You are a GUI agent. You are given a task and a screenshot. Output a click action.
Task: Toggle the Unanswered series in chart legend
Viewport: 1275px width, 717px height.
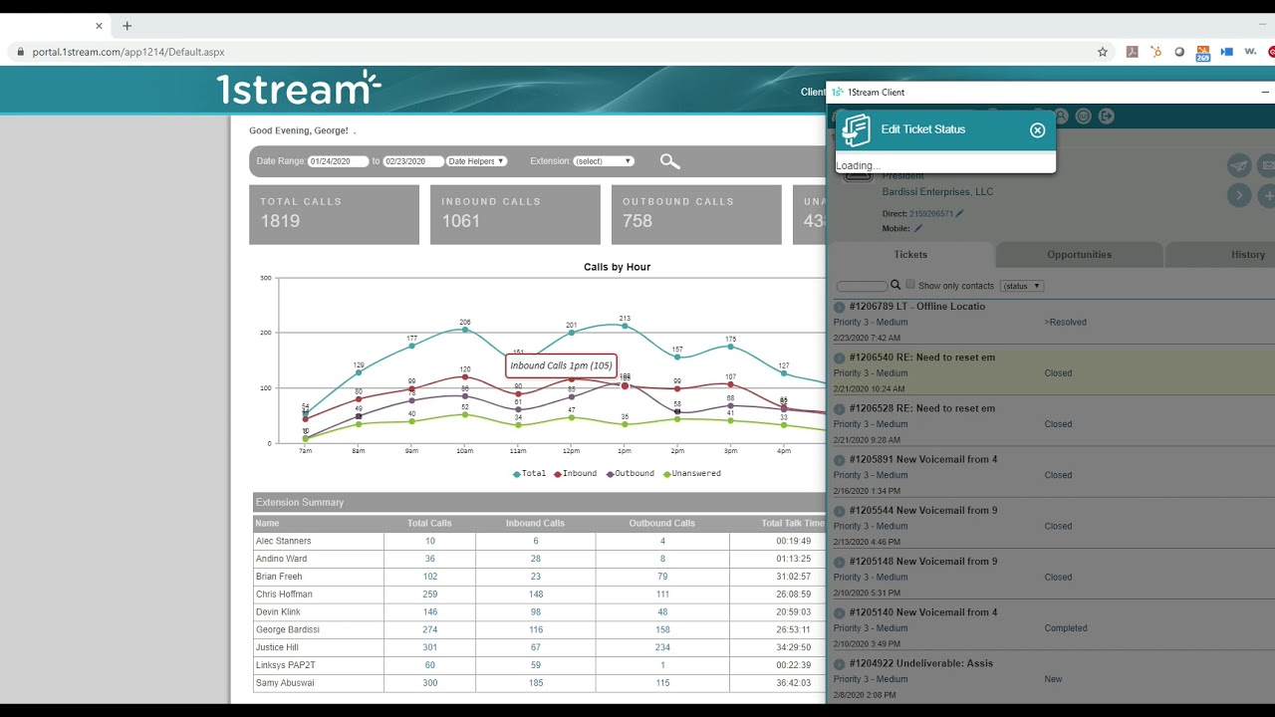click(692, 474)
